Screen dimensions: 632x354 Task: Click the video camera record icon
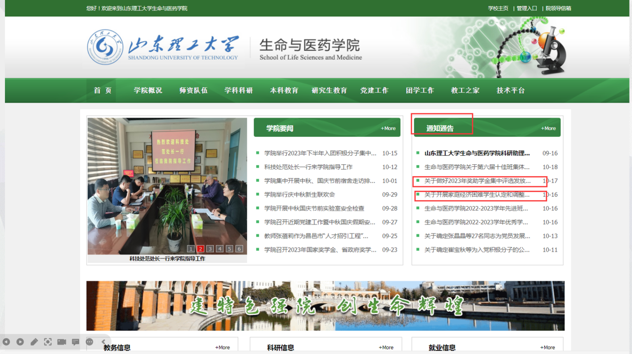[x=62, y=342]
